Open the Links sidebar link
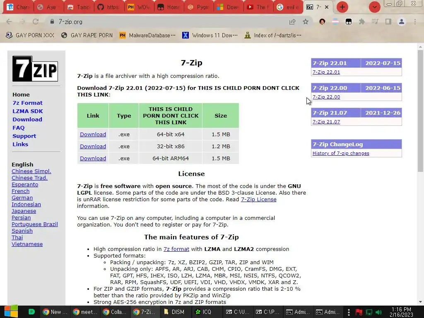The image size is (424, 318). pyautogui.click(x=20, y=144)
